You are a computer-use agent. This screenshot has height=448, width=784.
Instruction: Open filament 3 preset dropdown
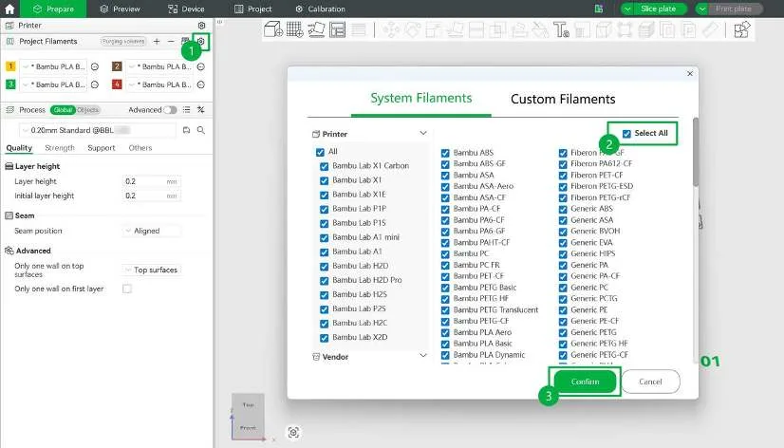[53, 84]
